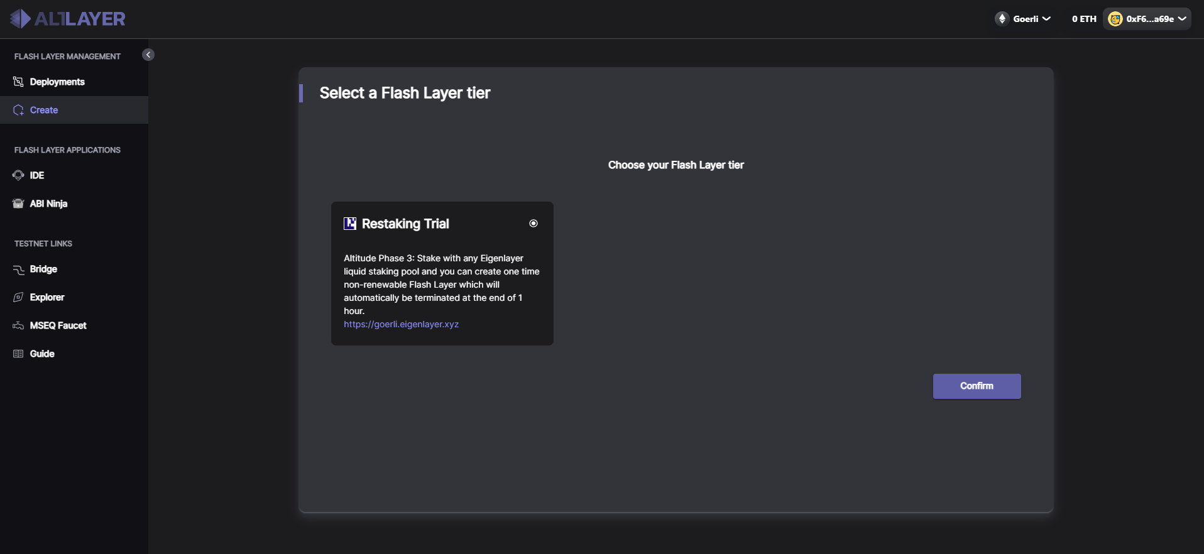Click the "Altitude Phase 3" description text
The width and height of the screenshot is (1204, 554).
(x=442, y=285)
